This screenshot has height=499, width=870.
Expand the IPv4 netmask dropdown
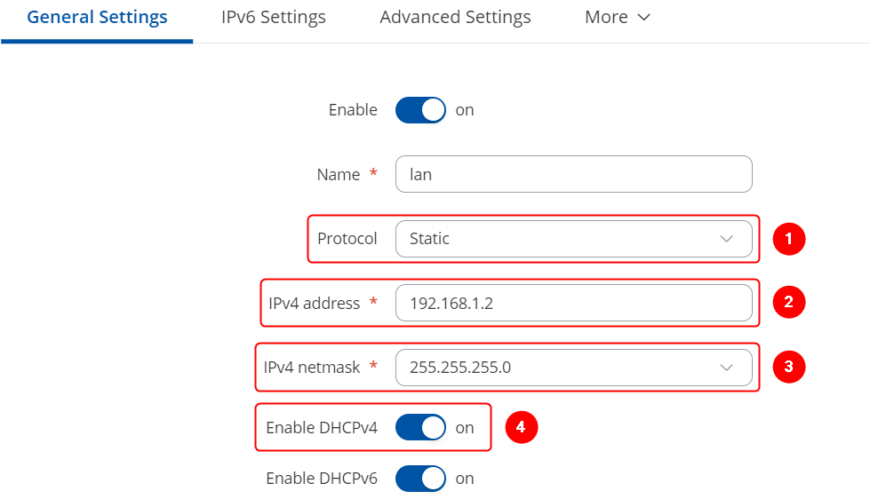(x=573, y=367)
